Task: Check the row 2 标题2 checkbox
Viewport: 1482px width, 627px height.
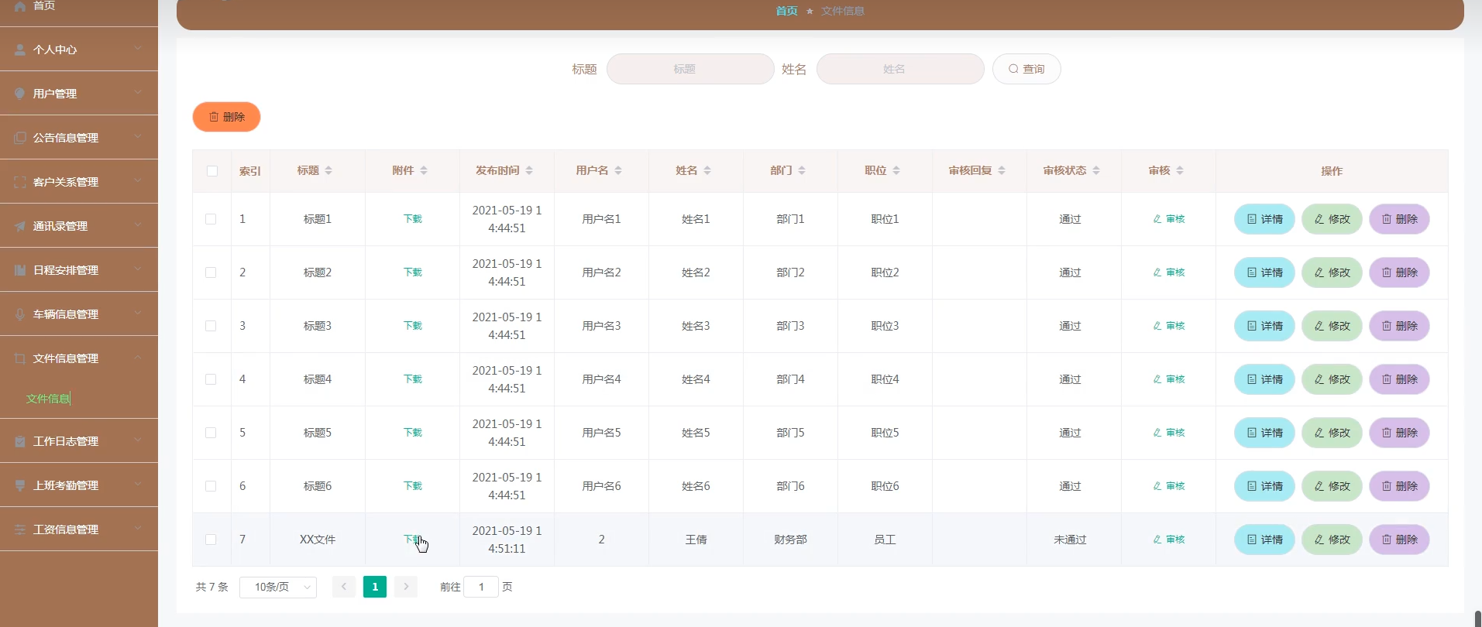Action: pos(211,272)
